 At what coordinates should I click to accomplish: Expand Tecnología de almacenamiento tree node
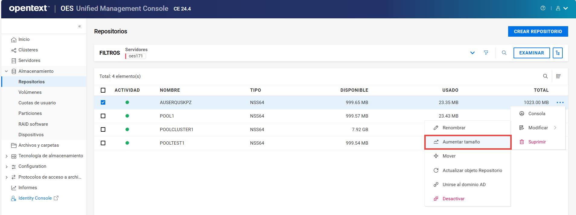7,156
